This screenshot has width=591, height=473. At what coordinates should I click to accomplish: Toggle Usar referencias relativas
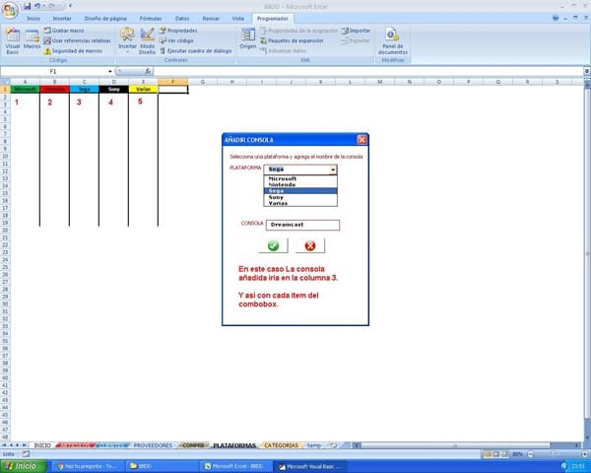coord(77,40)
